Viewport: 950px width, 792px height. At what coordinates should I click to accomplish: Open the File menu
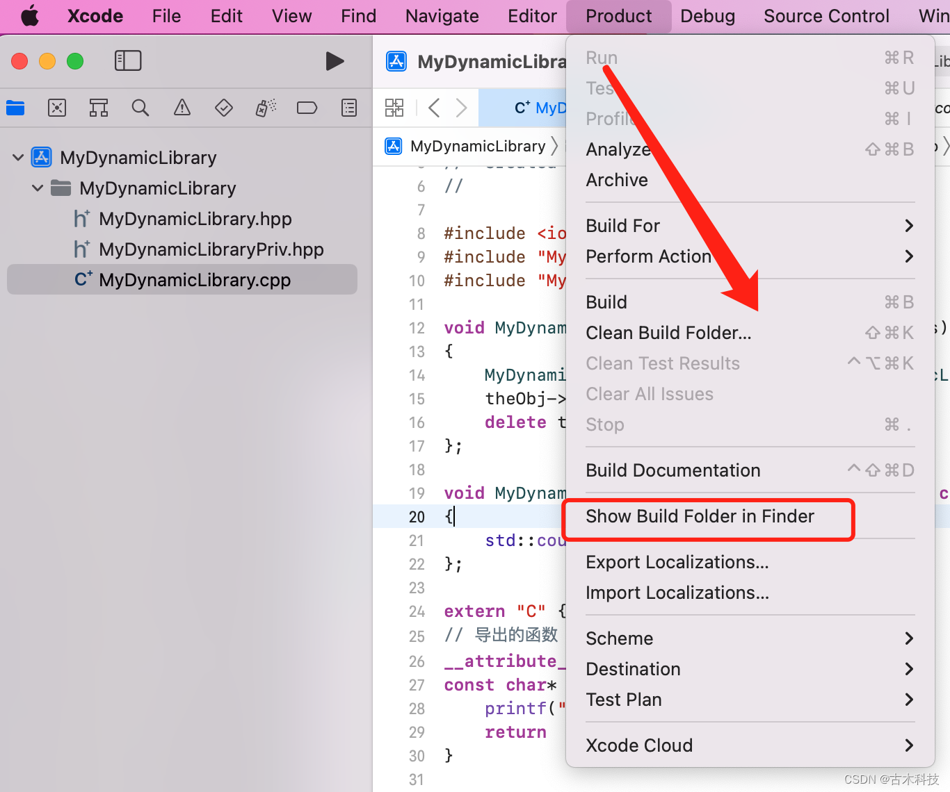[x=167, y=16]
